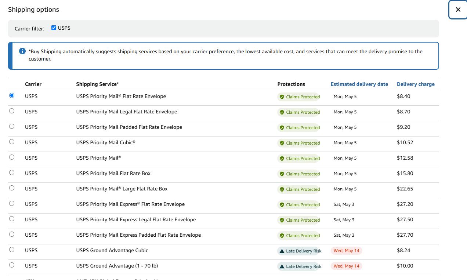This screenshot has width=467, height=280.
Task: Choose Express Padded Flat Rate Envelope radio
Action: click(12, 234)
